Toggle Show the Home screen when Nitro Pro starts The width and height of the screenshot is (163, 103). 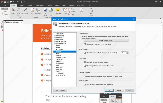85,85
